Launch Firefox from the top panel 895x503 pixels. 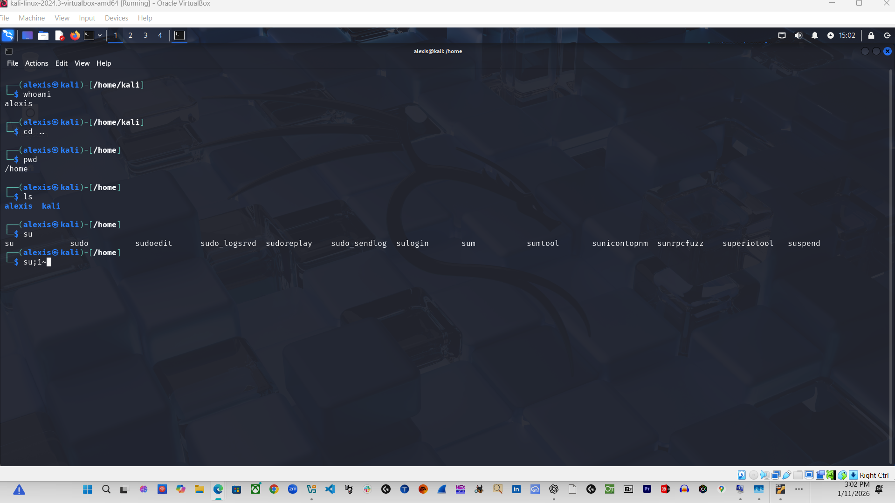pos(75,35)
